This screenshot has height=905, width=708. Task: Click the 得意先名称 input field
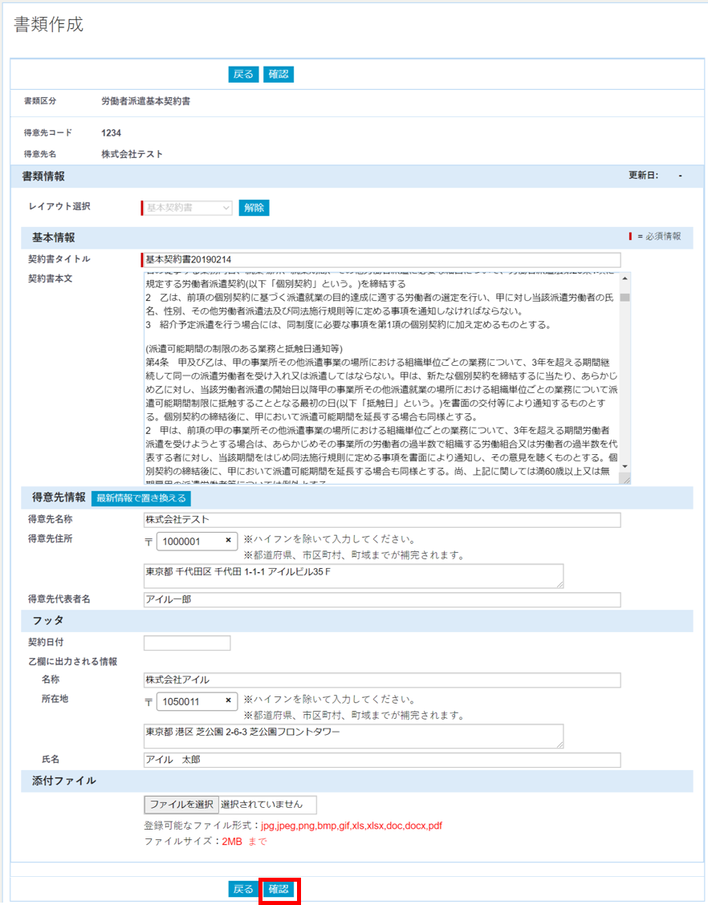pyautogui.click(x=382, y=520)
